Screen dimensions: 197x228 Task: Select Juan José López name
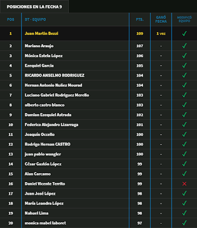pos(40,193)
